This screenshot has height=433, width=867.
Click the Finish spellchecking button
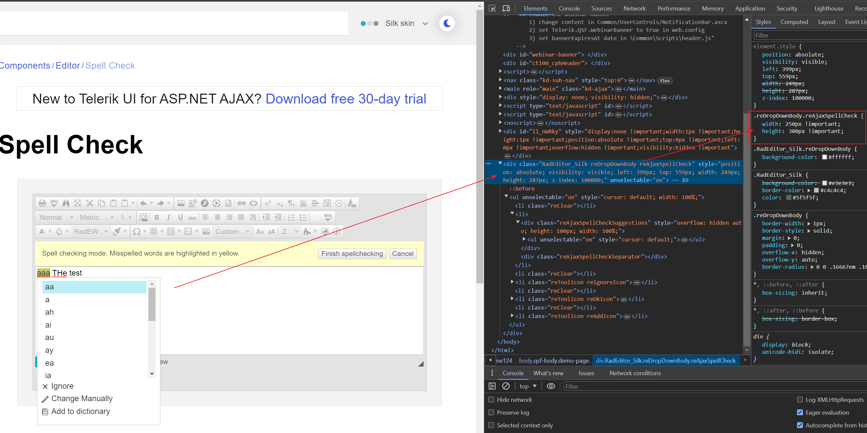coord(352,254)
